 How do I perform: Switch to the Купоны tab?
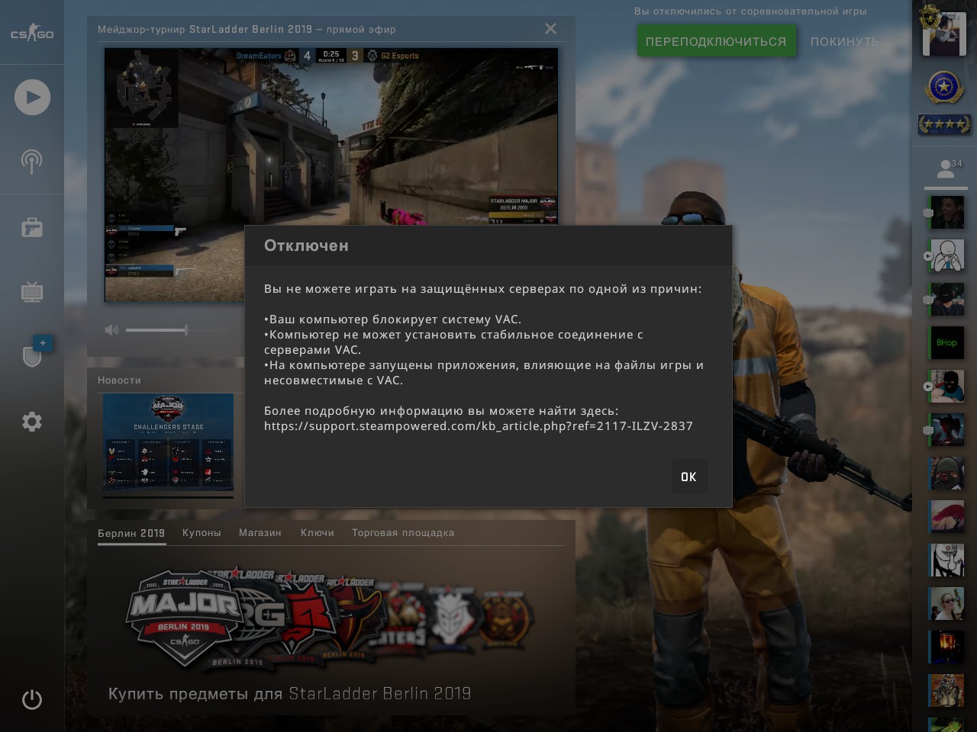[x=202, y=533]
